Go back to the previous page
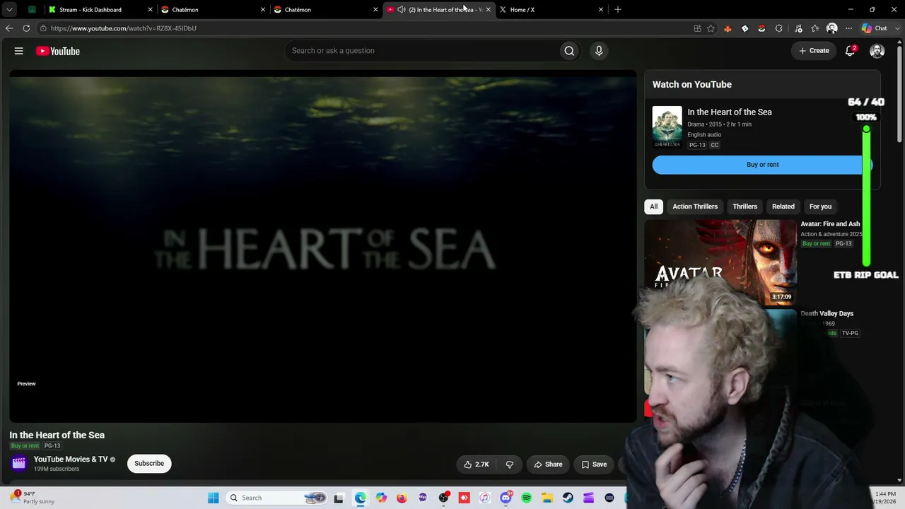Screen dimensions: 905x509 (x=9, y=28)
